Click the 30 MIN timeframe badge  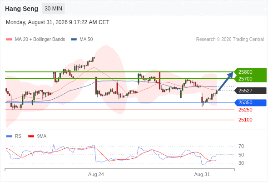click(53, 9)
